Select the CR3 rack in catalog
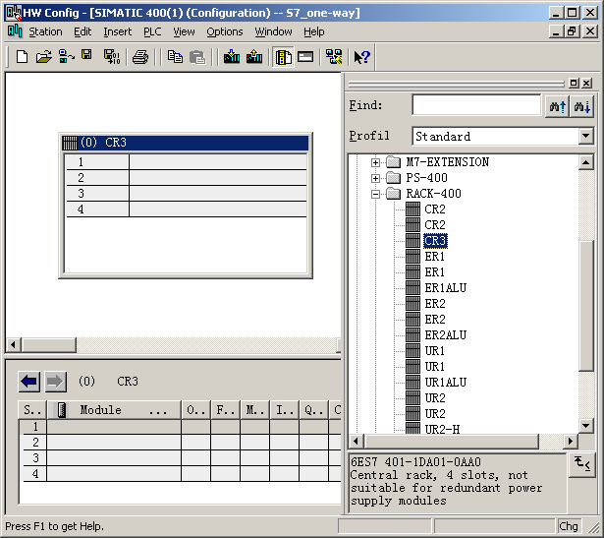The image size is (604, 538). [435, 241]
